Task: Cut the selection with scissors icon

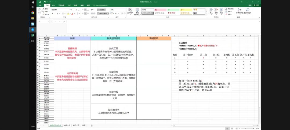Action: coord(45,9)
